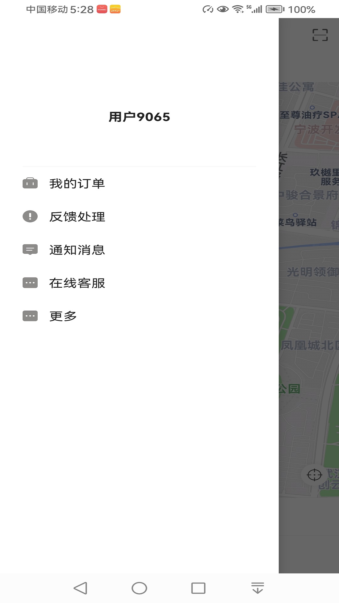Open the 用户9065 profile name
339x603 pixels.
(x=139, y=117)
